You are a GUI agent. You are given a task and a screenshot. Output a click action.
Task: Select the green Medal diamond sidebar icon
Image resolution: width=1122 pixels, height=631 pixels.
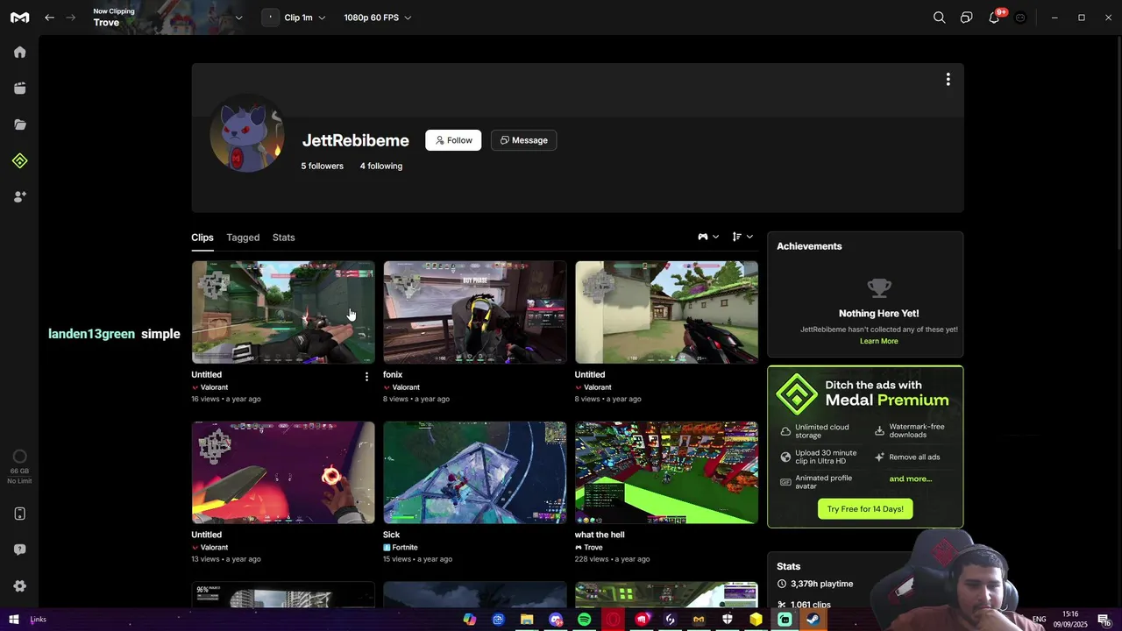(x=19, y=160)
